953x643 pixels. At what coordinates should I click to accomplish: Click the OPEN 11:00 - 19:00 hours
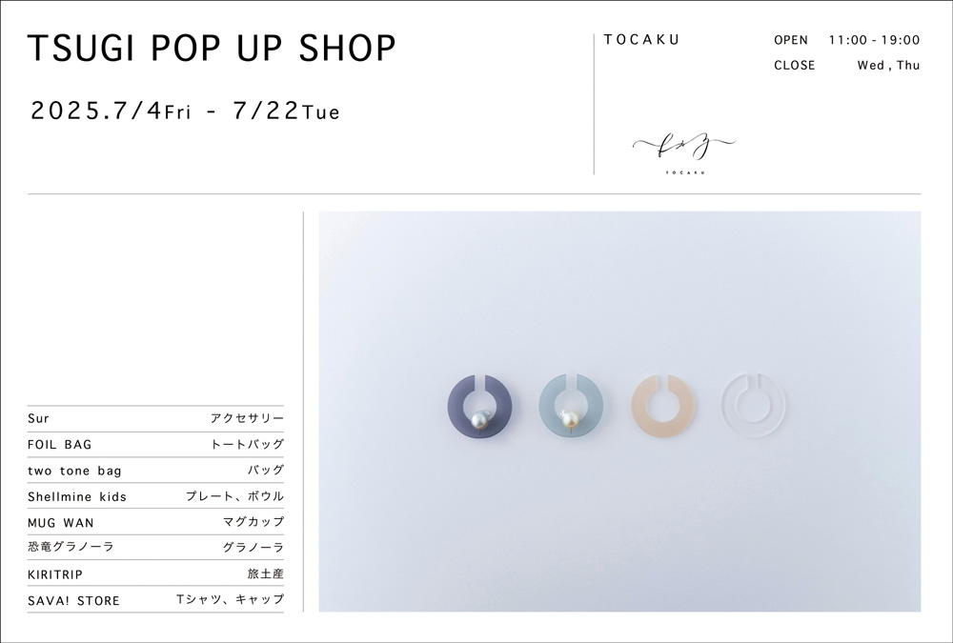(846, 40)
